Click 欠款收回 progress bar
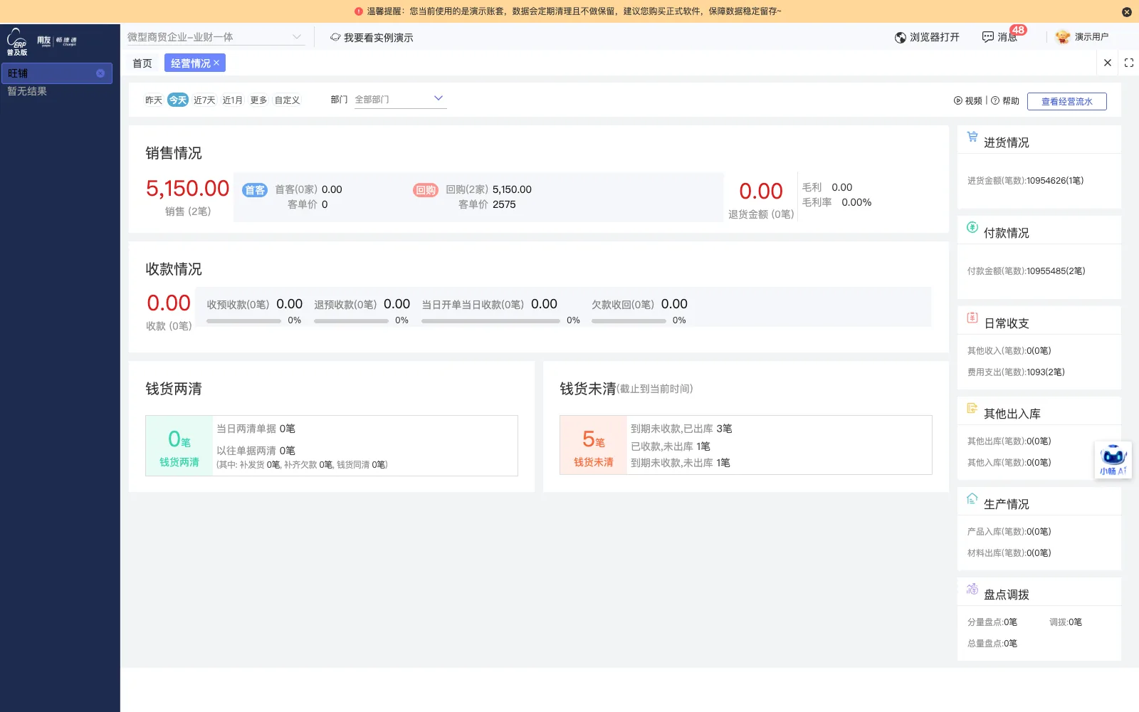 pyautogui.click(x=629, y=321)
